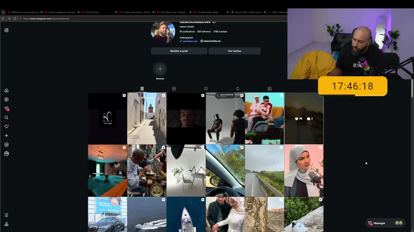Image resolution: width=414 pixels, height=232 pixels.
Task: Reload the Instagram page
Action: (x=15, y=19)
